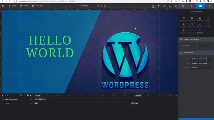Click the EDITOR timeline button
Image resolution: width=214 pixels, height=120 pixels.
(38, 95)
